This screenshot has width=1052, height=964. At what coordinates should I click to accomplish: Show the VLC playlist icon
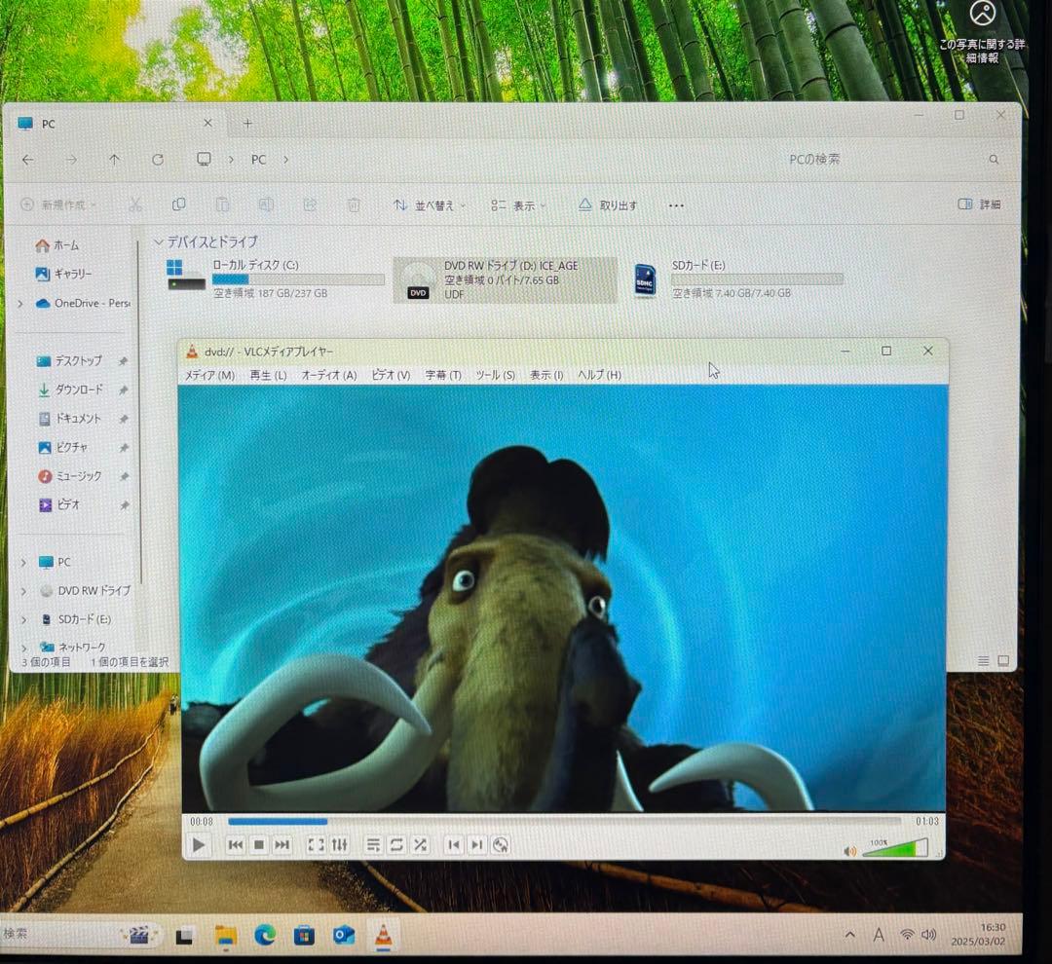coord(374,845)
